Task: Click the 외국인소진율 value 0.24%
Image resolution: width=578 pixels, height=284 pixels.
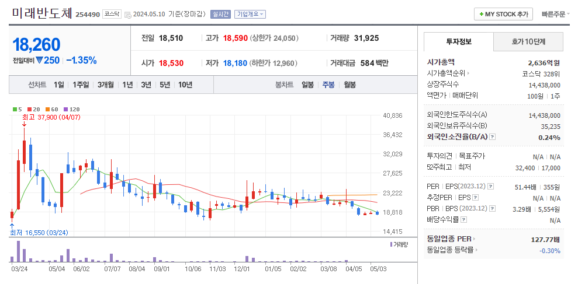Action: 551,138
